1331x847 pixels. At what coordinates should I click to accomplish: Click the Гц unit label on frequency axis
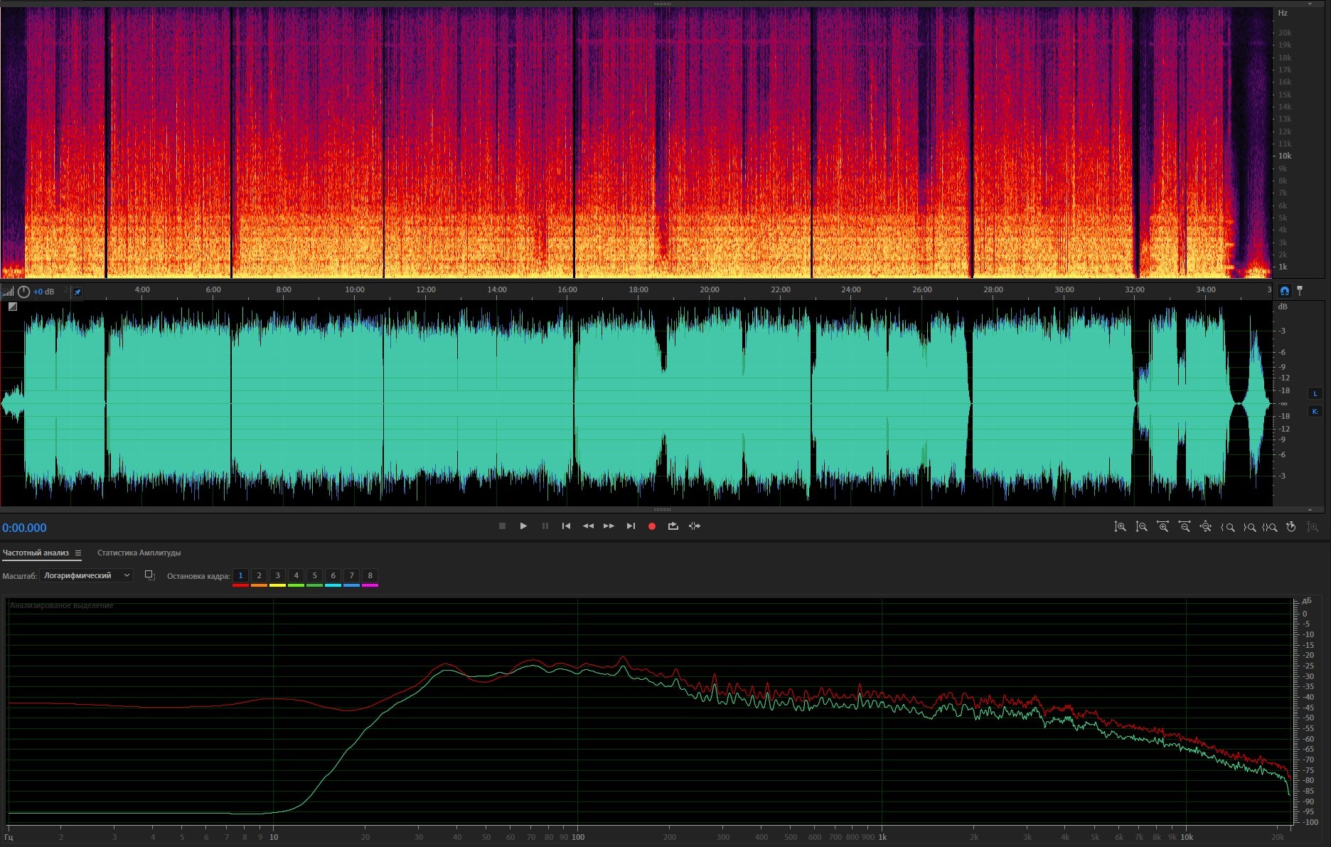coord(9,837)
